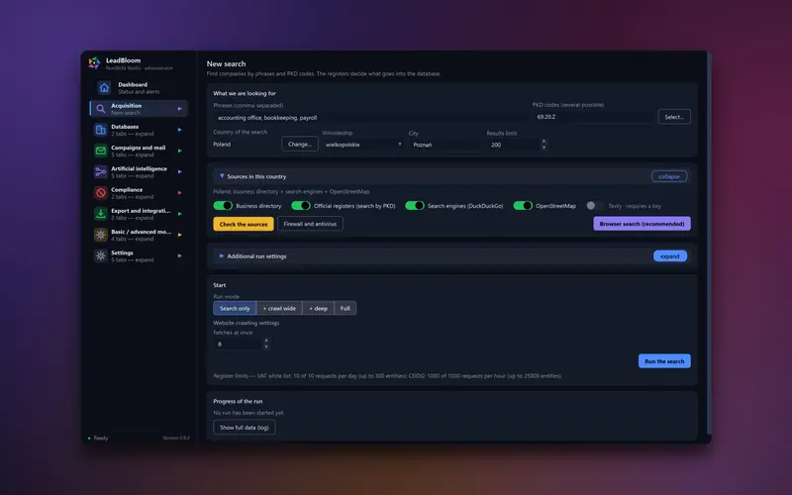This screenshot has width=792, height=495.
Task: Click the yellow Check the sources button
Action: pos(244,224)
